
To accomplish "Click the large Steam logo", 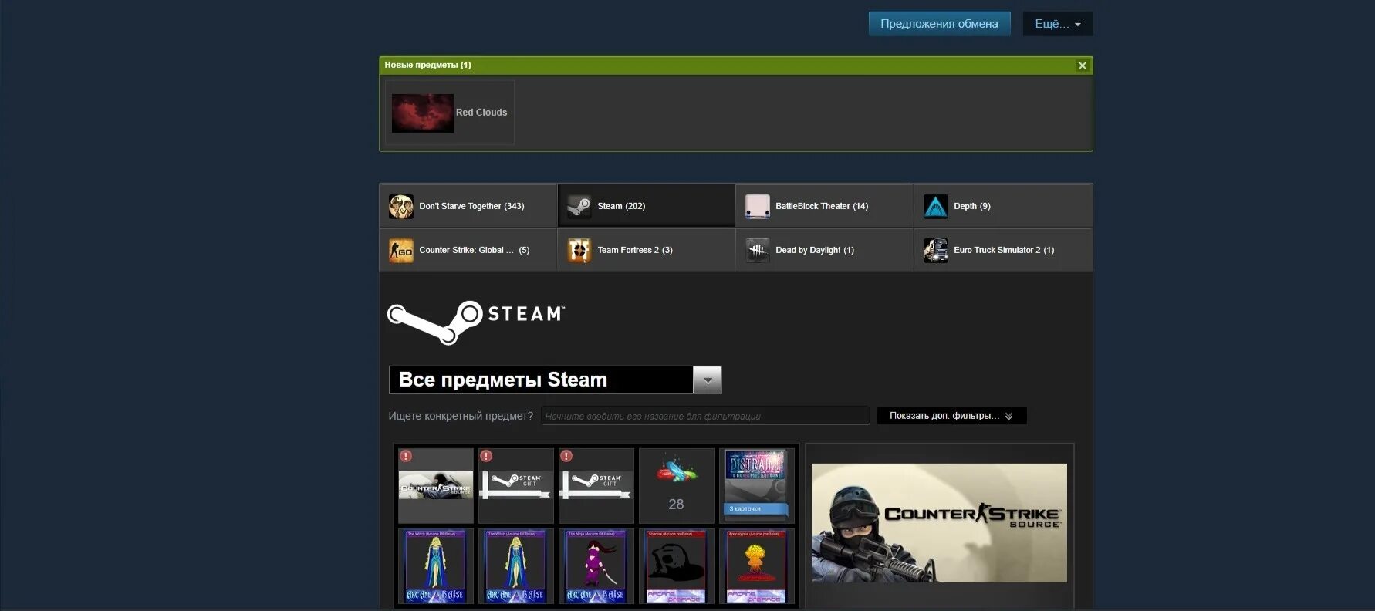I will (476, 322).
